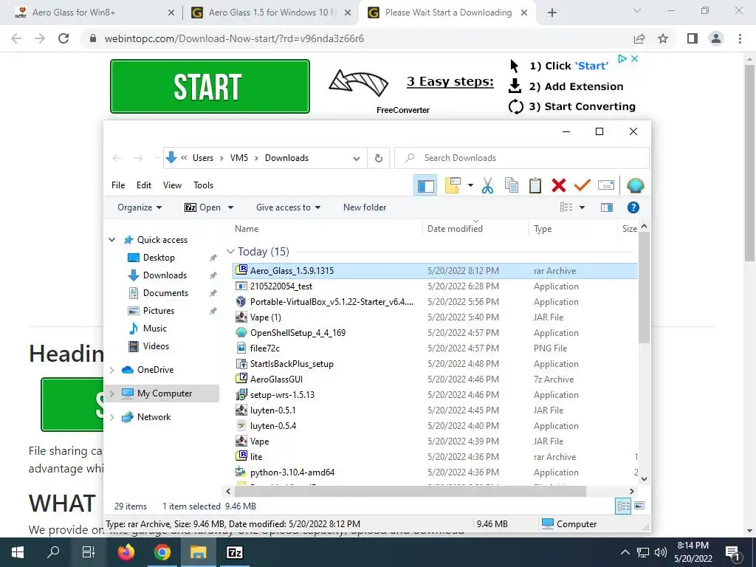Open the dropdown arrow next to Open
Viewport: 756px width, 567px height.
pyautogui.click(x=230, y=207)
